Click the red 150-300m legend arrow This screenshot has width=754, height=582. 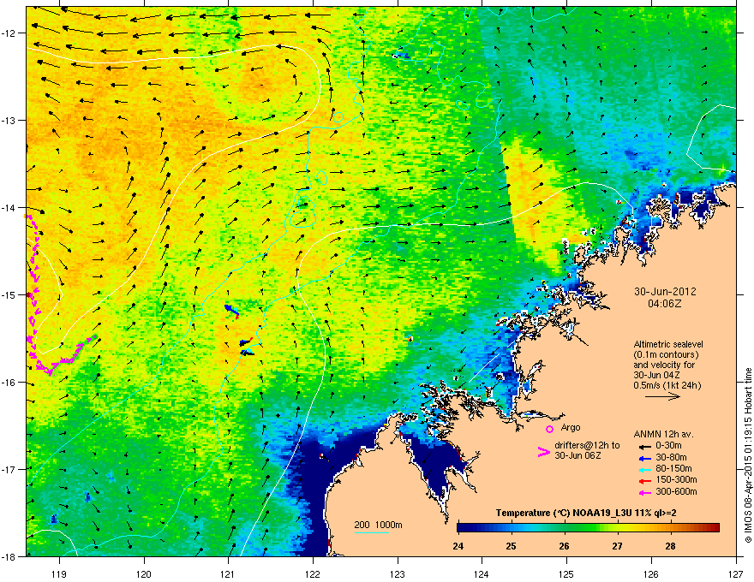[x=643, y=480]
